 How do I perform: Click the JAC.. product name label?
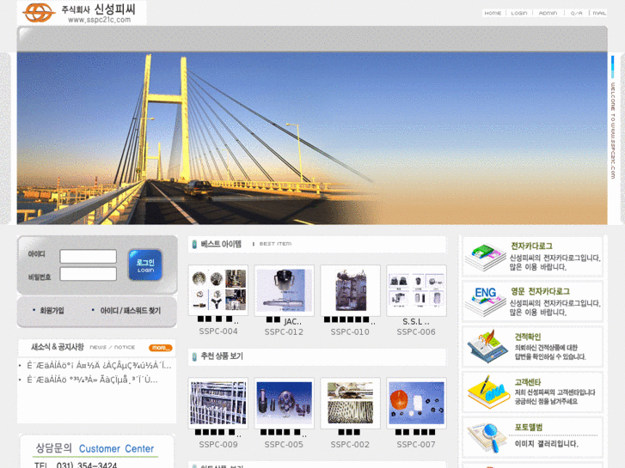(x=293, y=321)
